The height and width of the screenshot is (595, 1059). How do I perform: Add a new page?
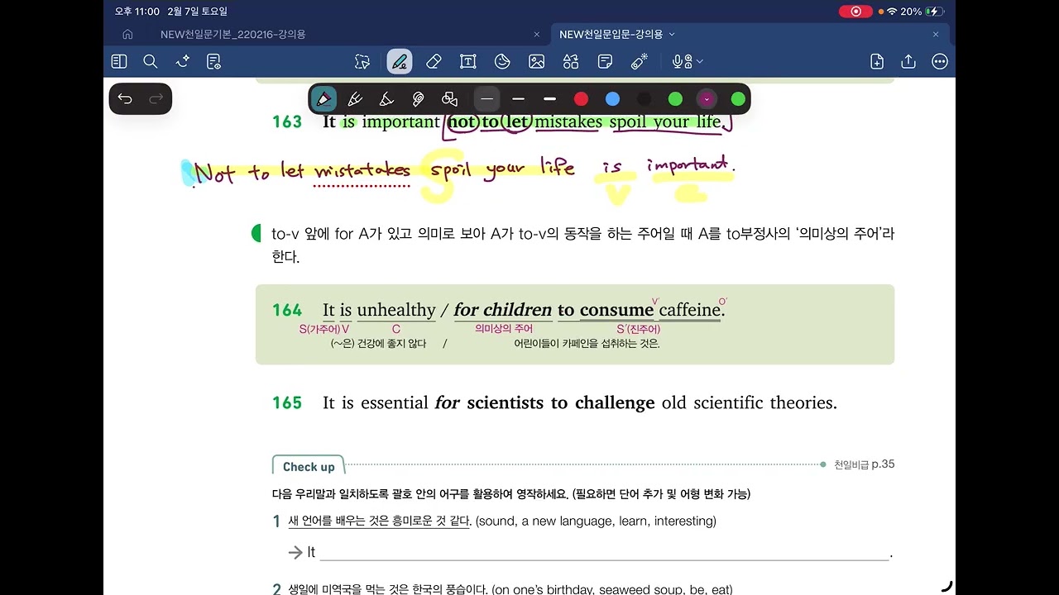click(x=877, y=61)
